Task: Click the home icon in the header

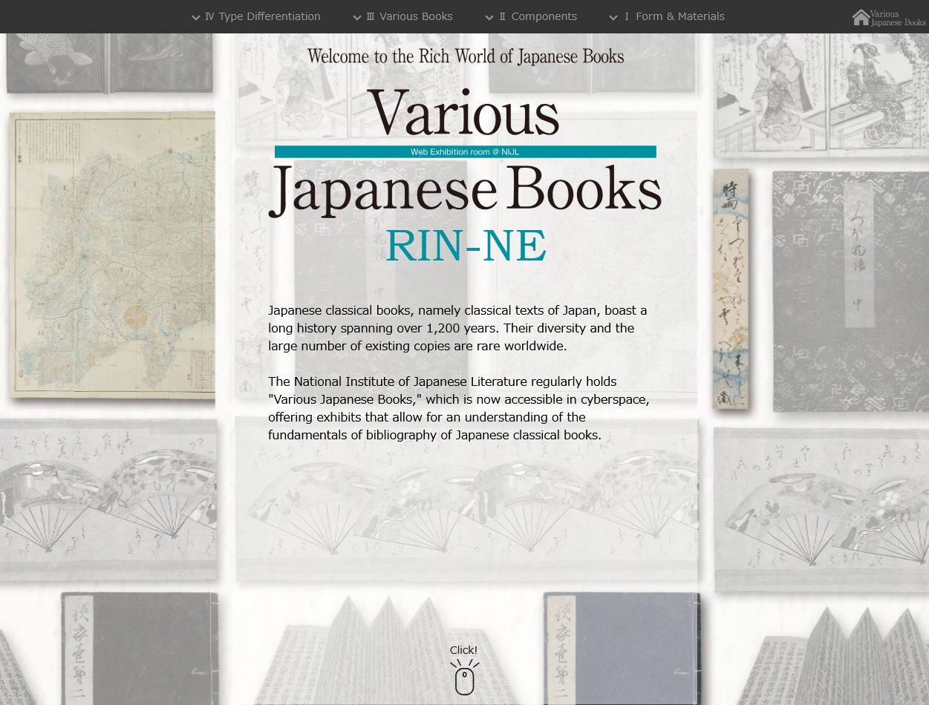Action: point(861,17)
